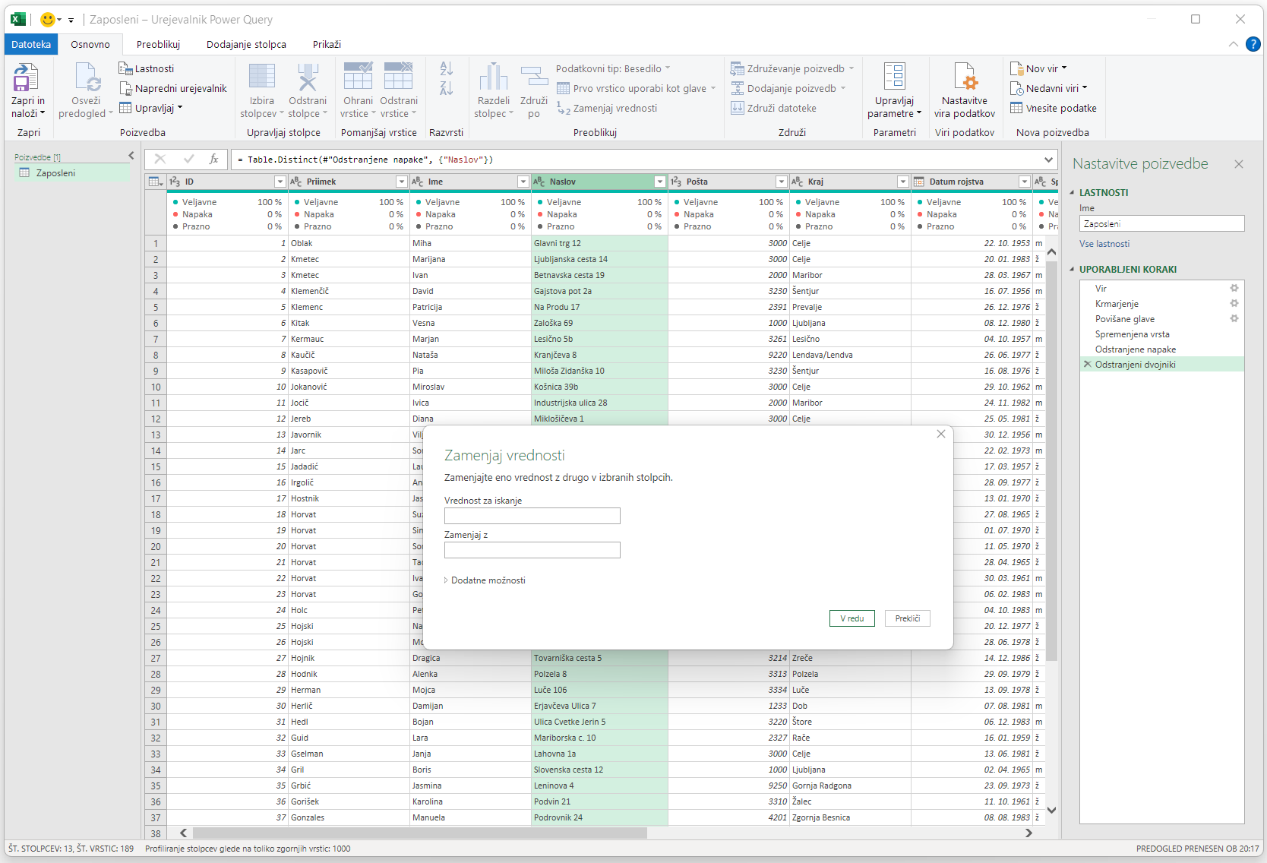Click the horizontal scrollbar thumb
The image size is (1267, 863).
coord(419,833)
